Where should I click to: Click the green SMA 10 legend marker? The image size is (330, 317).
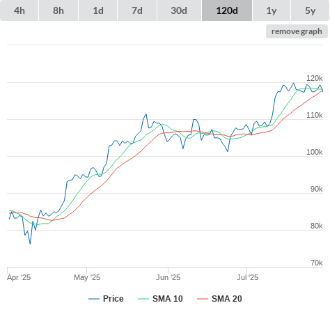pos(143,299)
